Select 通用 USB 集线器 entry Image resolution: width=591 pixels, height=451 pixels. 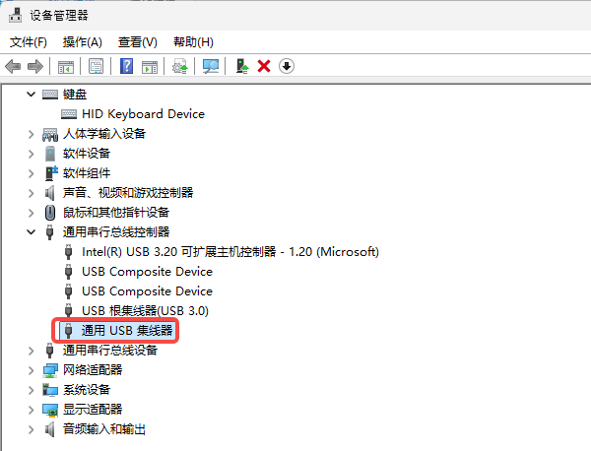click(127, 331)
